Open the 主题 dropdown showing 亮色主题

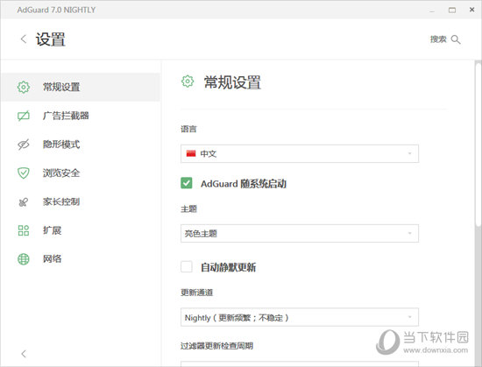(300, 233)
